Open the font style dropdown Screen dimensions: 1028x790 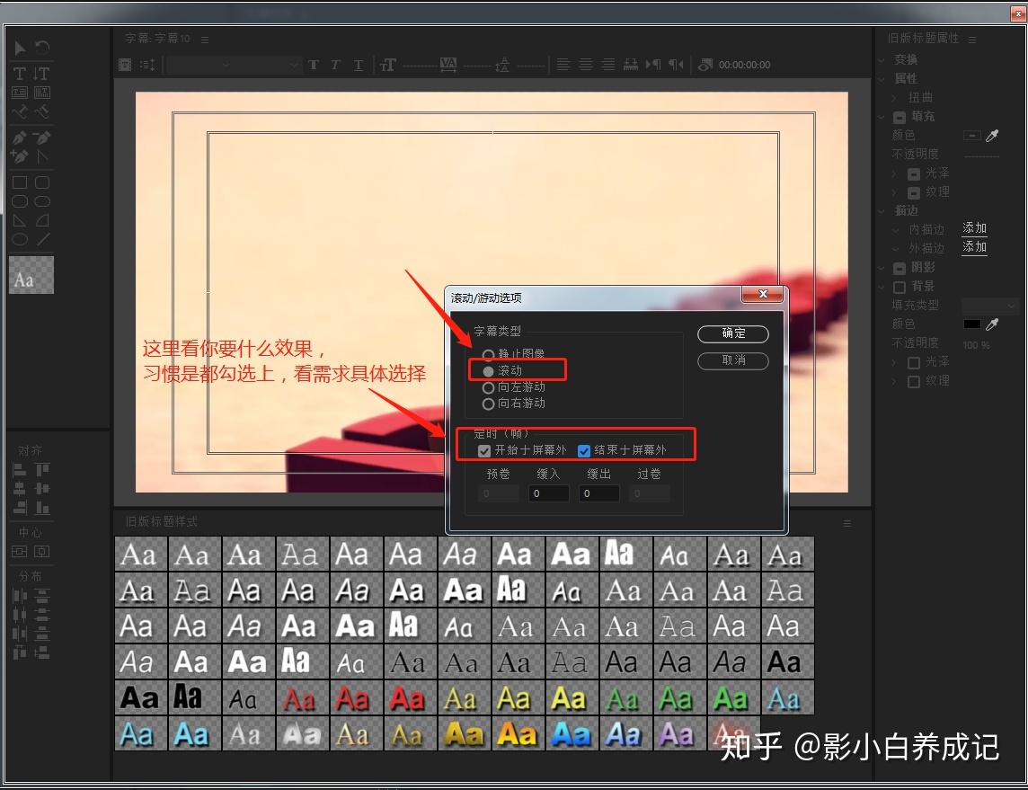[x=268, y=64]
